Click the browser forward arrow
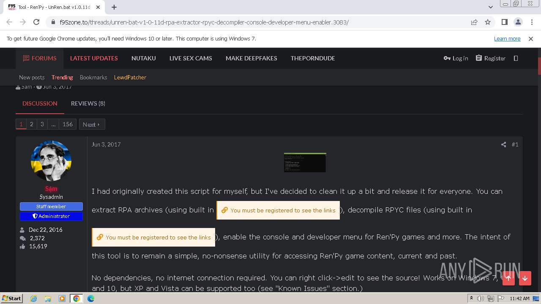541x304 pixels. [23, 22]
